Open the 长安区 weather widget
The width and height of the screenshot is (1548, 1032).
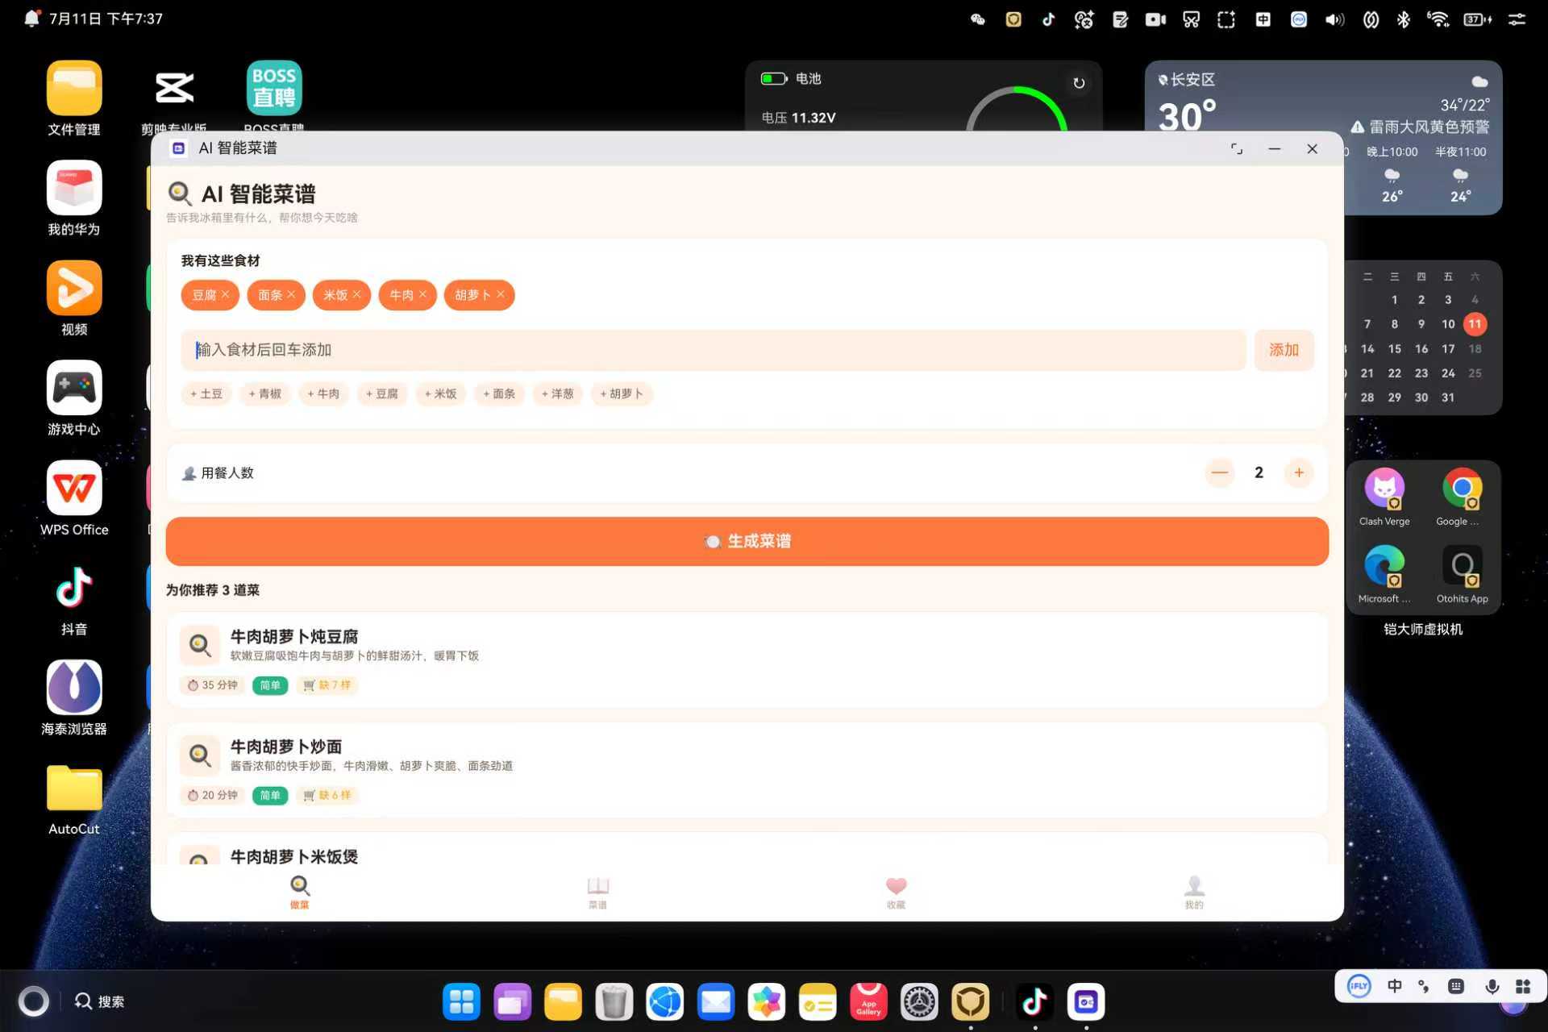pyautogui.click(x=1323, y=137)
